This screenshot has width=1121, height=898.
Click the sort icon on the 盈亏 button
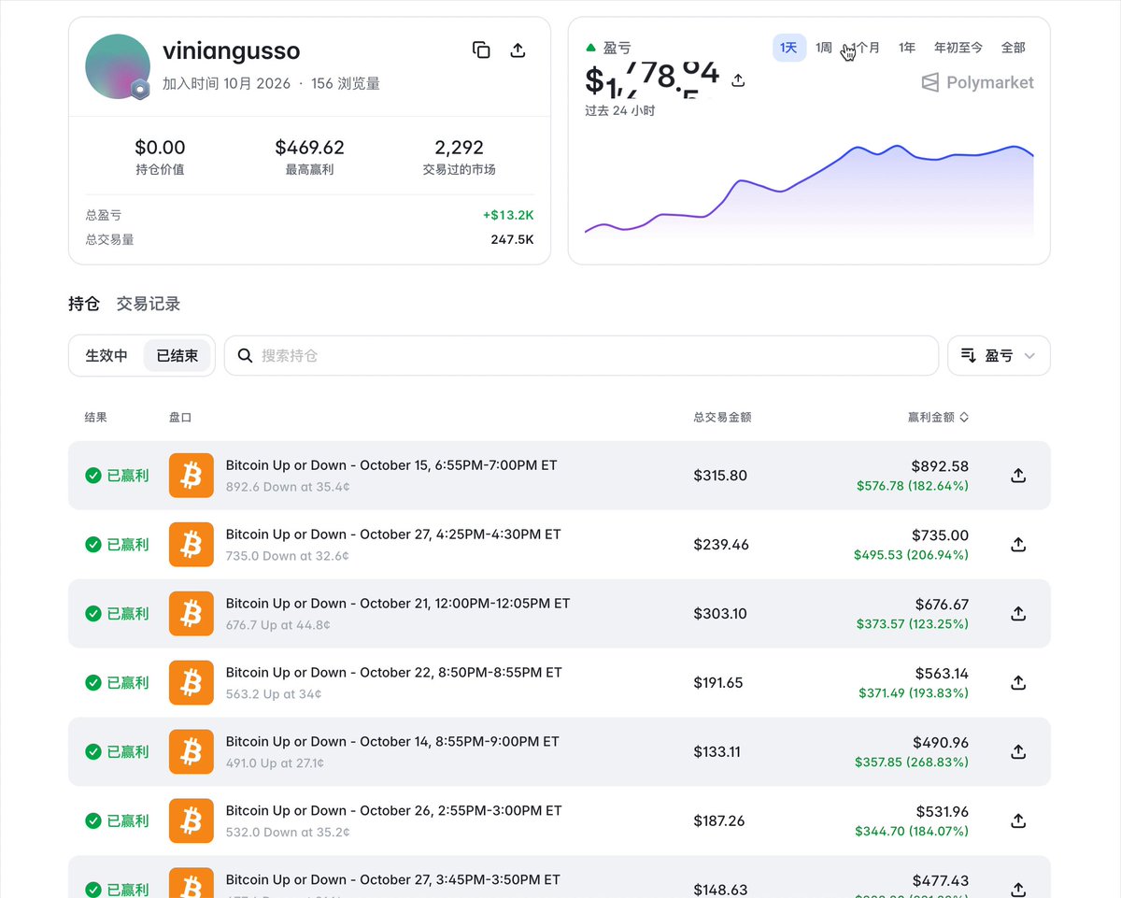tap(969, 356)
